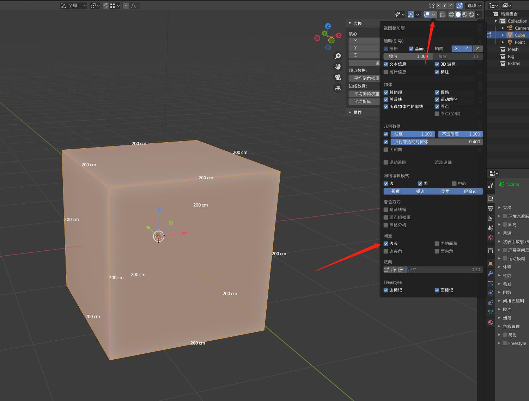Open the snapping options dropdown
This screenshot has width=529, height=401.
[115, 6]
